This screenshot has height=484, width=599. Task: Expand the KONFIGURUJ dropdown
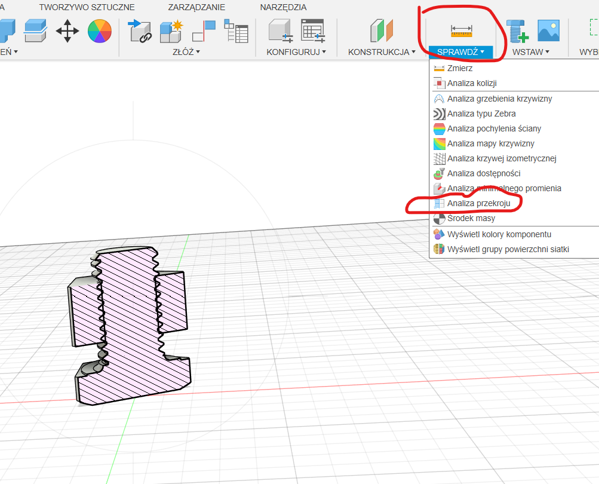[296, 52]
